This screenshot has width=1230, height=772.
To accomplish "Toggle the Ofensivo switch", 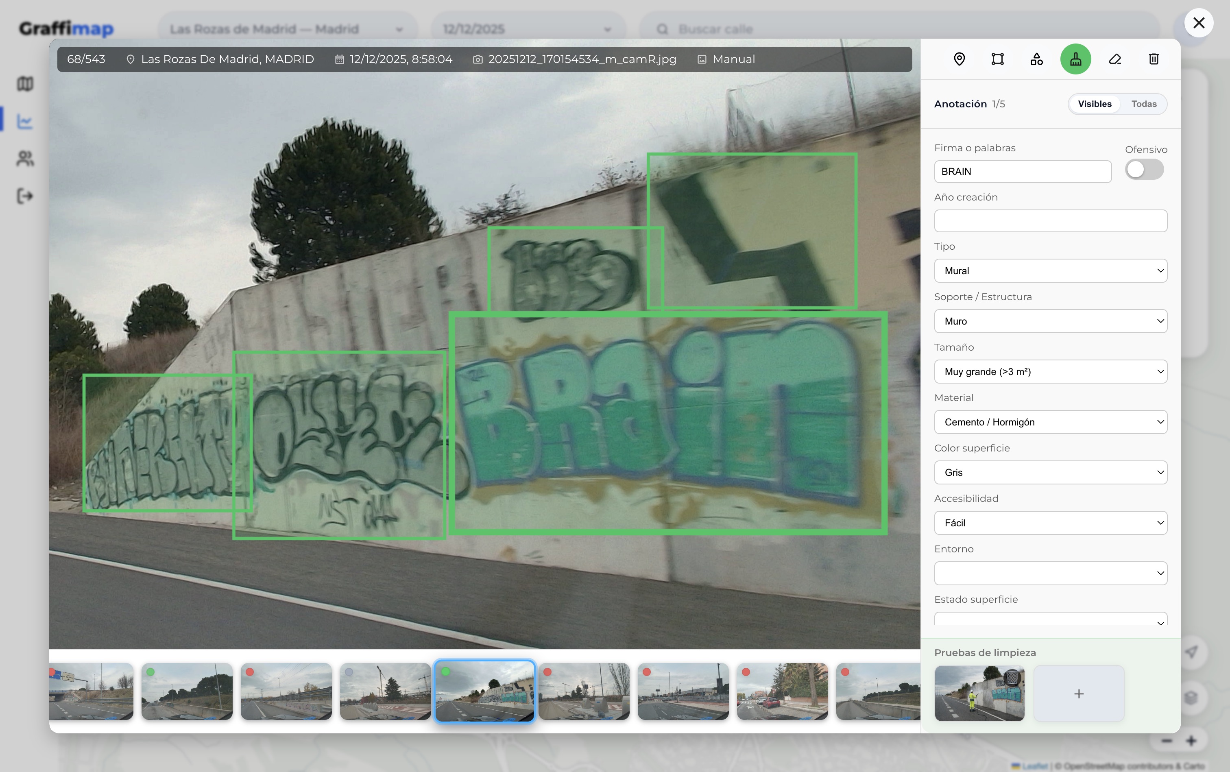I will coord(1144,170).
